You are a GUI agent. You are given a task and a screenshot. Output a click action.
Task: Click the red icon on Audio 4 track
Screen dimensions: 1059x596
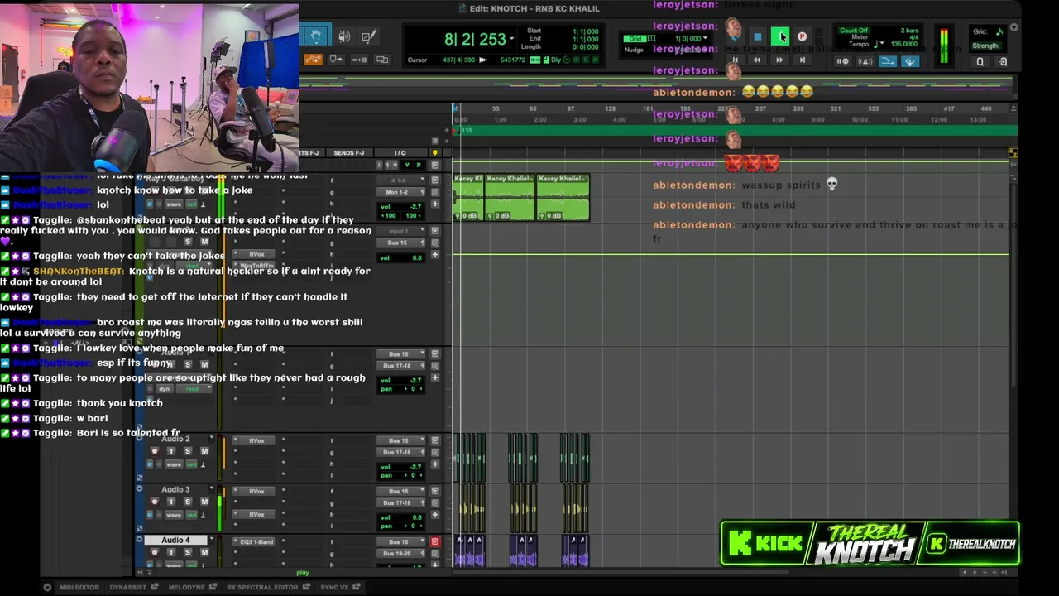click(435, 542)
